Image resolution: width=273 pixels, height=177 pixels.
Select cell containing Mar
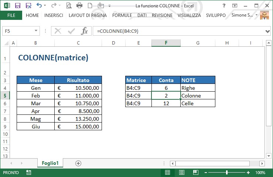click(36, 103)
